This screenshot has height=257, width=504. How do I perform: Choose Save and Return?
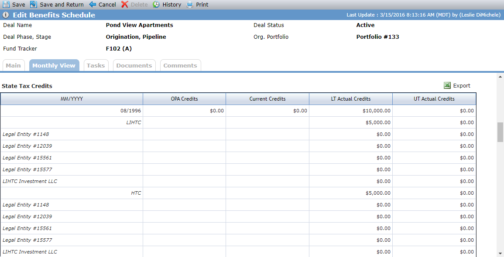tap(62, 4)
